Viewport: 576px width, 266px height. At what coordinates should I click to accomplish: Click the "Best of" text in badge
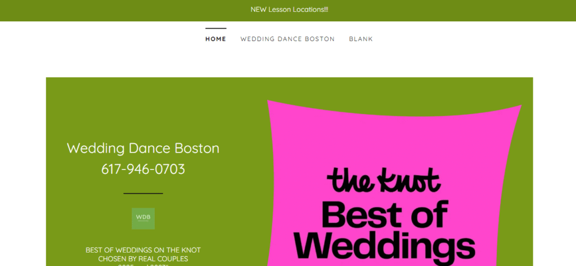tap(384, 215)
